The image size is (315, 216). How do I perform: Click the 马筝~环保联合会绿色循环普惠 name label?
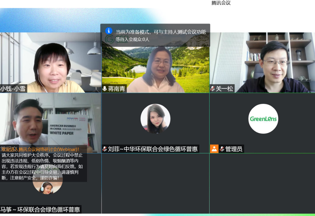click(x=40, y=209)
